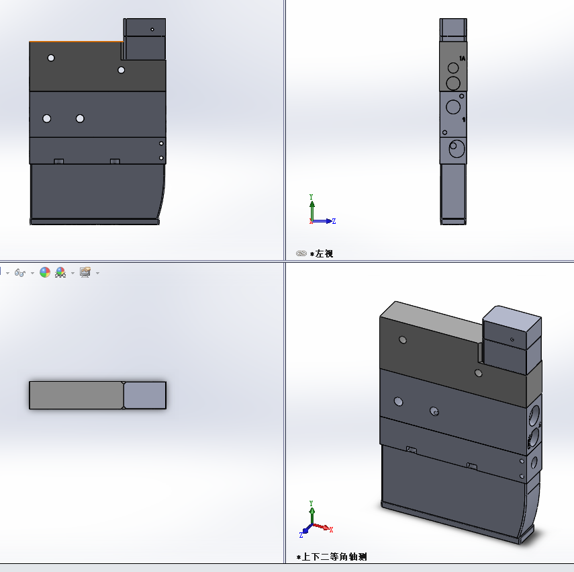This screenshot has height=572, width=574.
Task: Expand the View Settings dropdown arrow
Action: click(x=97, y=273)
